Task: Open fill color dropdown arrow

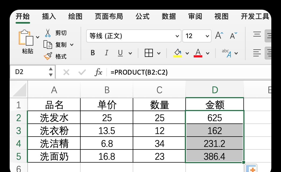Action: click(x=187, y=53)
